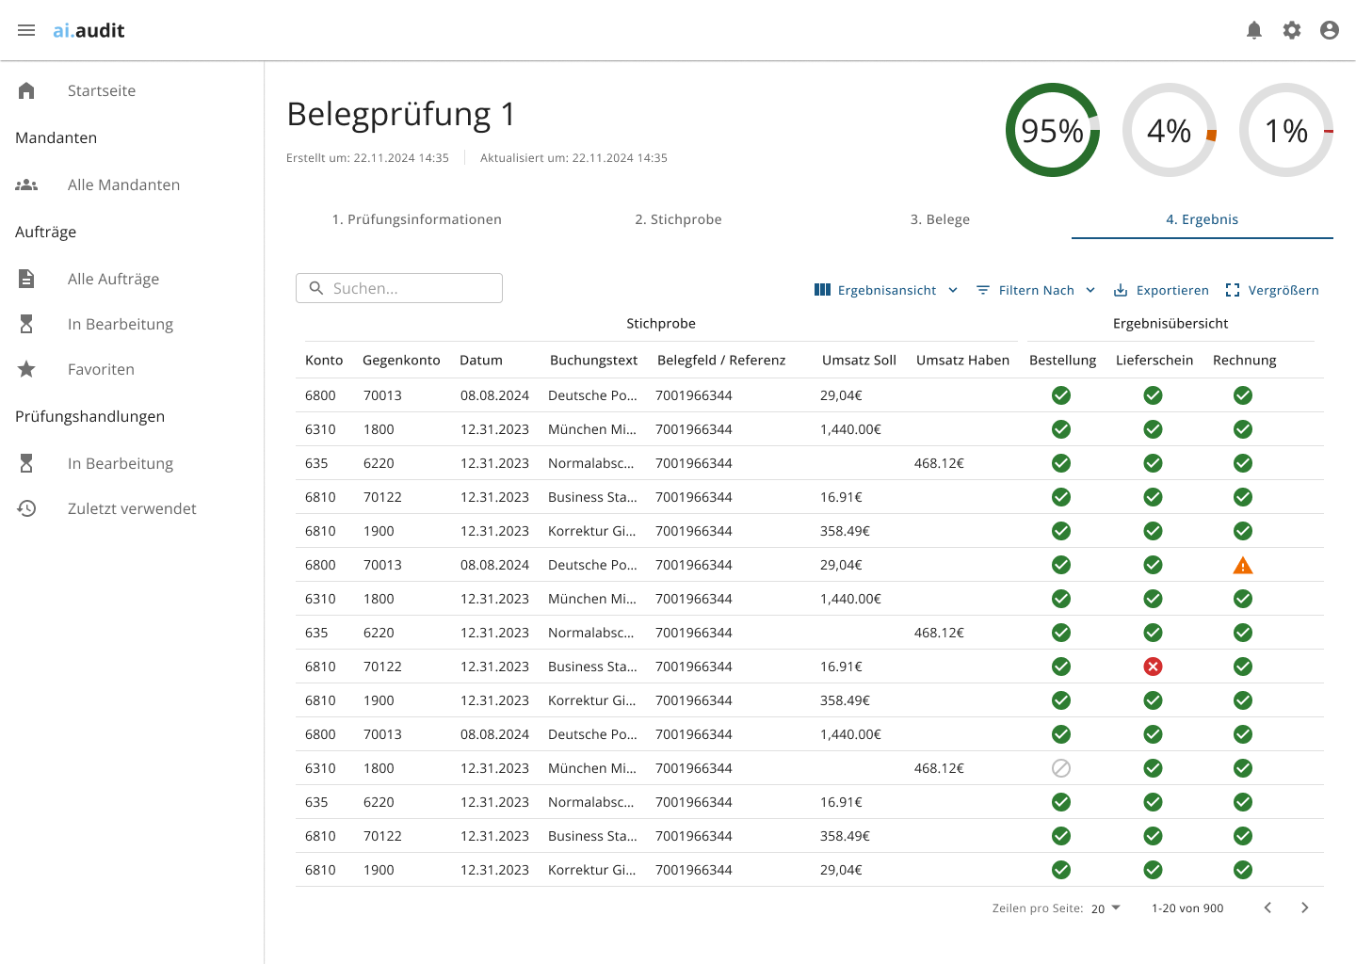Click the red error icon in Lieferschein column

(x=1153, y=667)
